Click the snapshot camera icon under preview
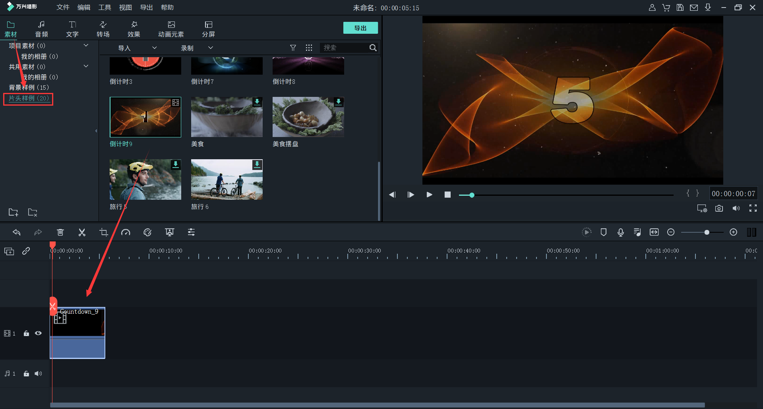This screenshot has height=409, width=763. [719, 208]
